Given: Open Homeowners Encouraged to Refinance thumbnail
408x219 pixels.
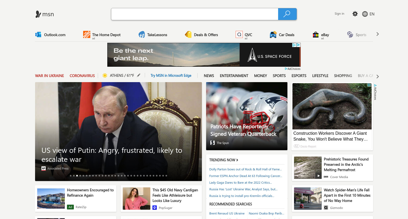Looking at the screenshot, I should click(x=51, y=199).
